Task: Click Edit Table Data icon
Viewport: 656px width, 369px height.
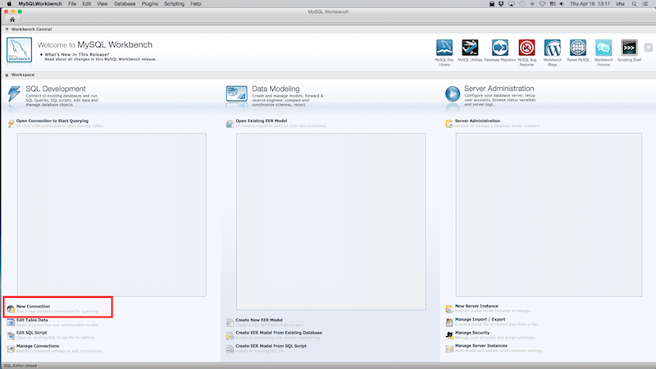Action: click(x=11, y=322)
